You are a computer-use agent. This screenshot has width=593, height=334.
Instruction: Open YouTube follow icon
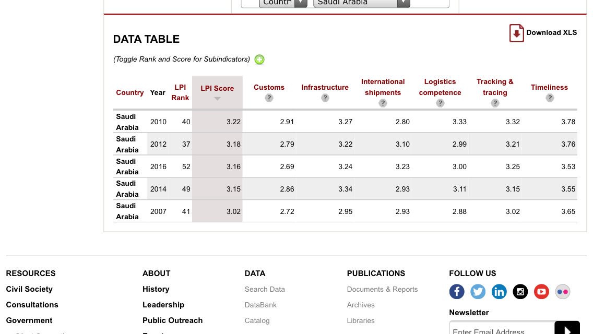pyautogui.click(x=541, y=292)
